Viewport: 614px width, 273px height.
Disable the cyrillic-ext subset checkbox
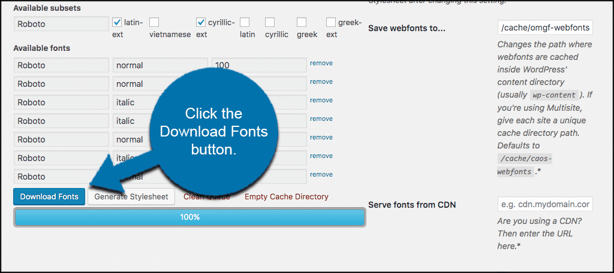coord(201,23)
